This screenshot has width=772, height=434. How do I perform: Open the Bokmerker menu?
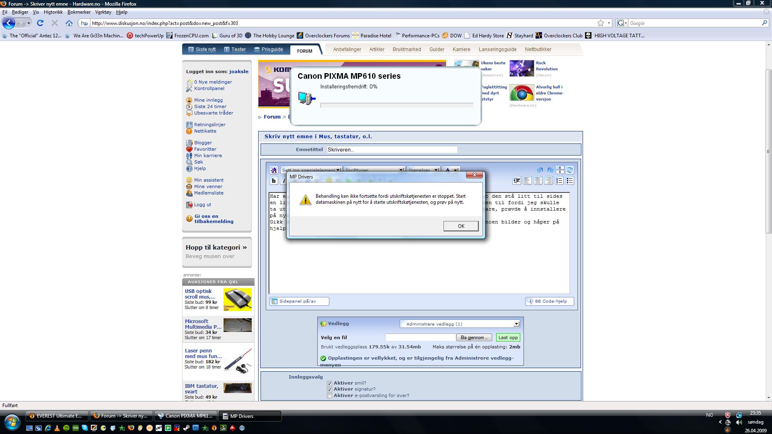coord(79,12)
